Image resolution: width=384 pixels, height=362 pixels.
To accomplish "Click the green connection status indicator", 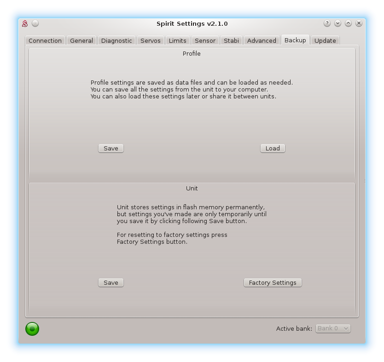I will pos(32,328).
